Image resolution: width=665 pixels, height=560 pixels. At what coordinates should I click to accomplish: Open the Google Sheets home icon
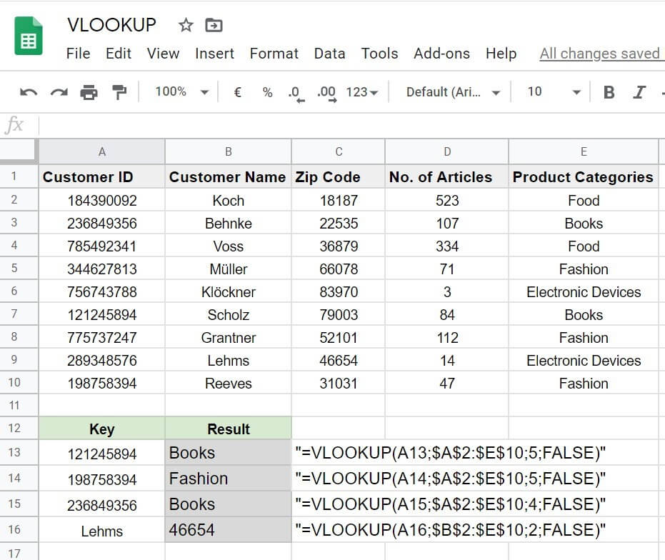pyautogui.click(x=29, y=36)
